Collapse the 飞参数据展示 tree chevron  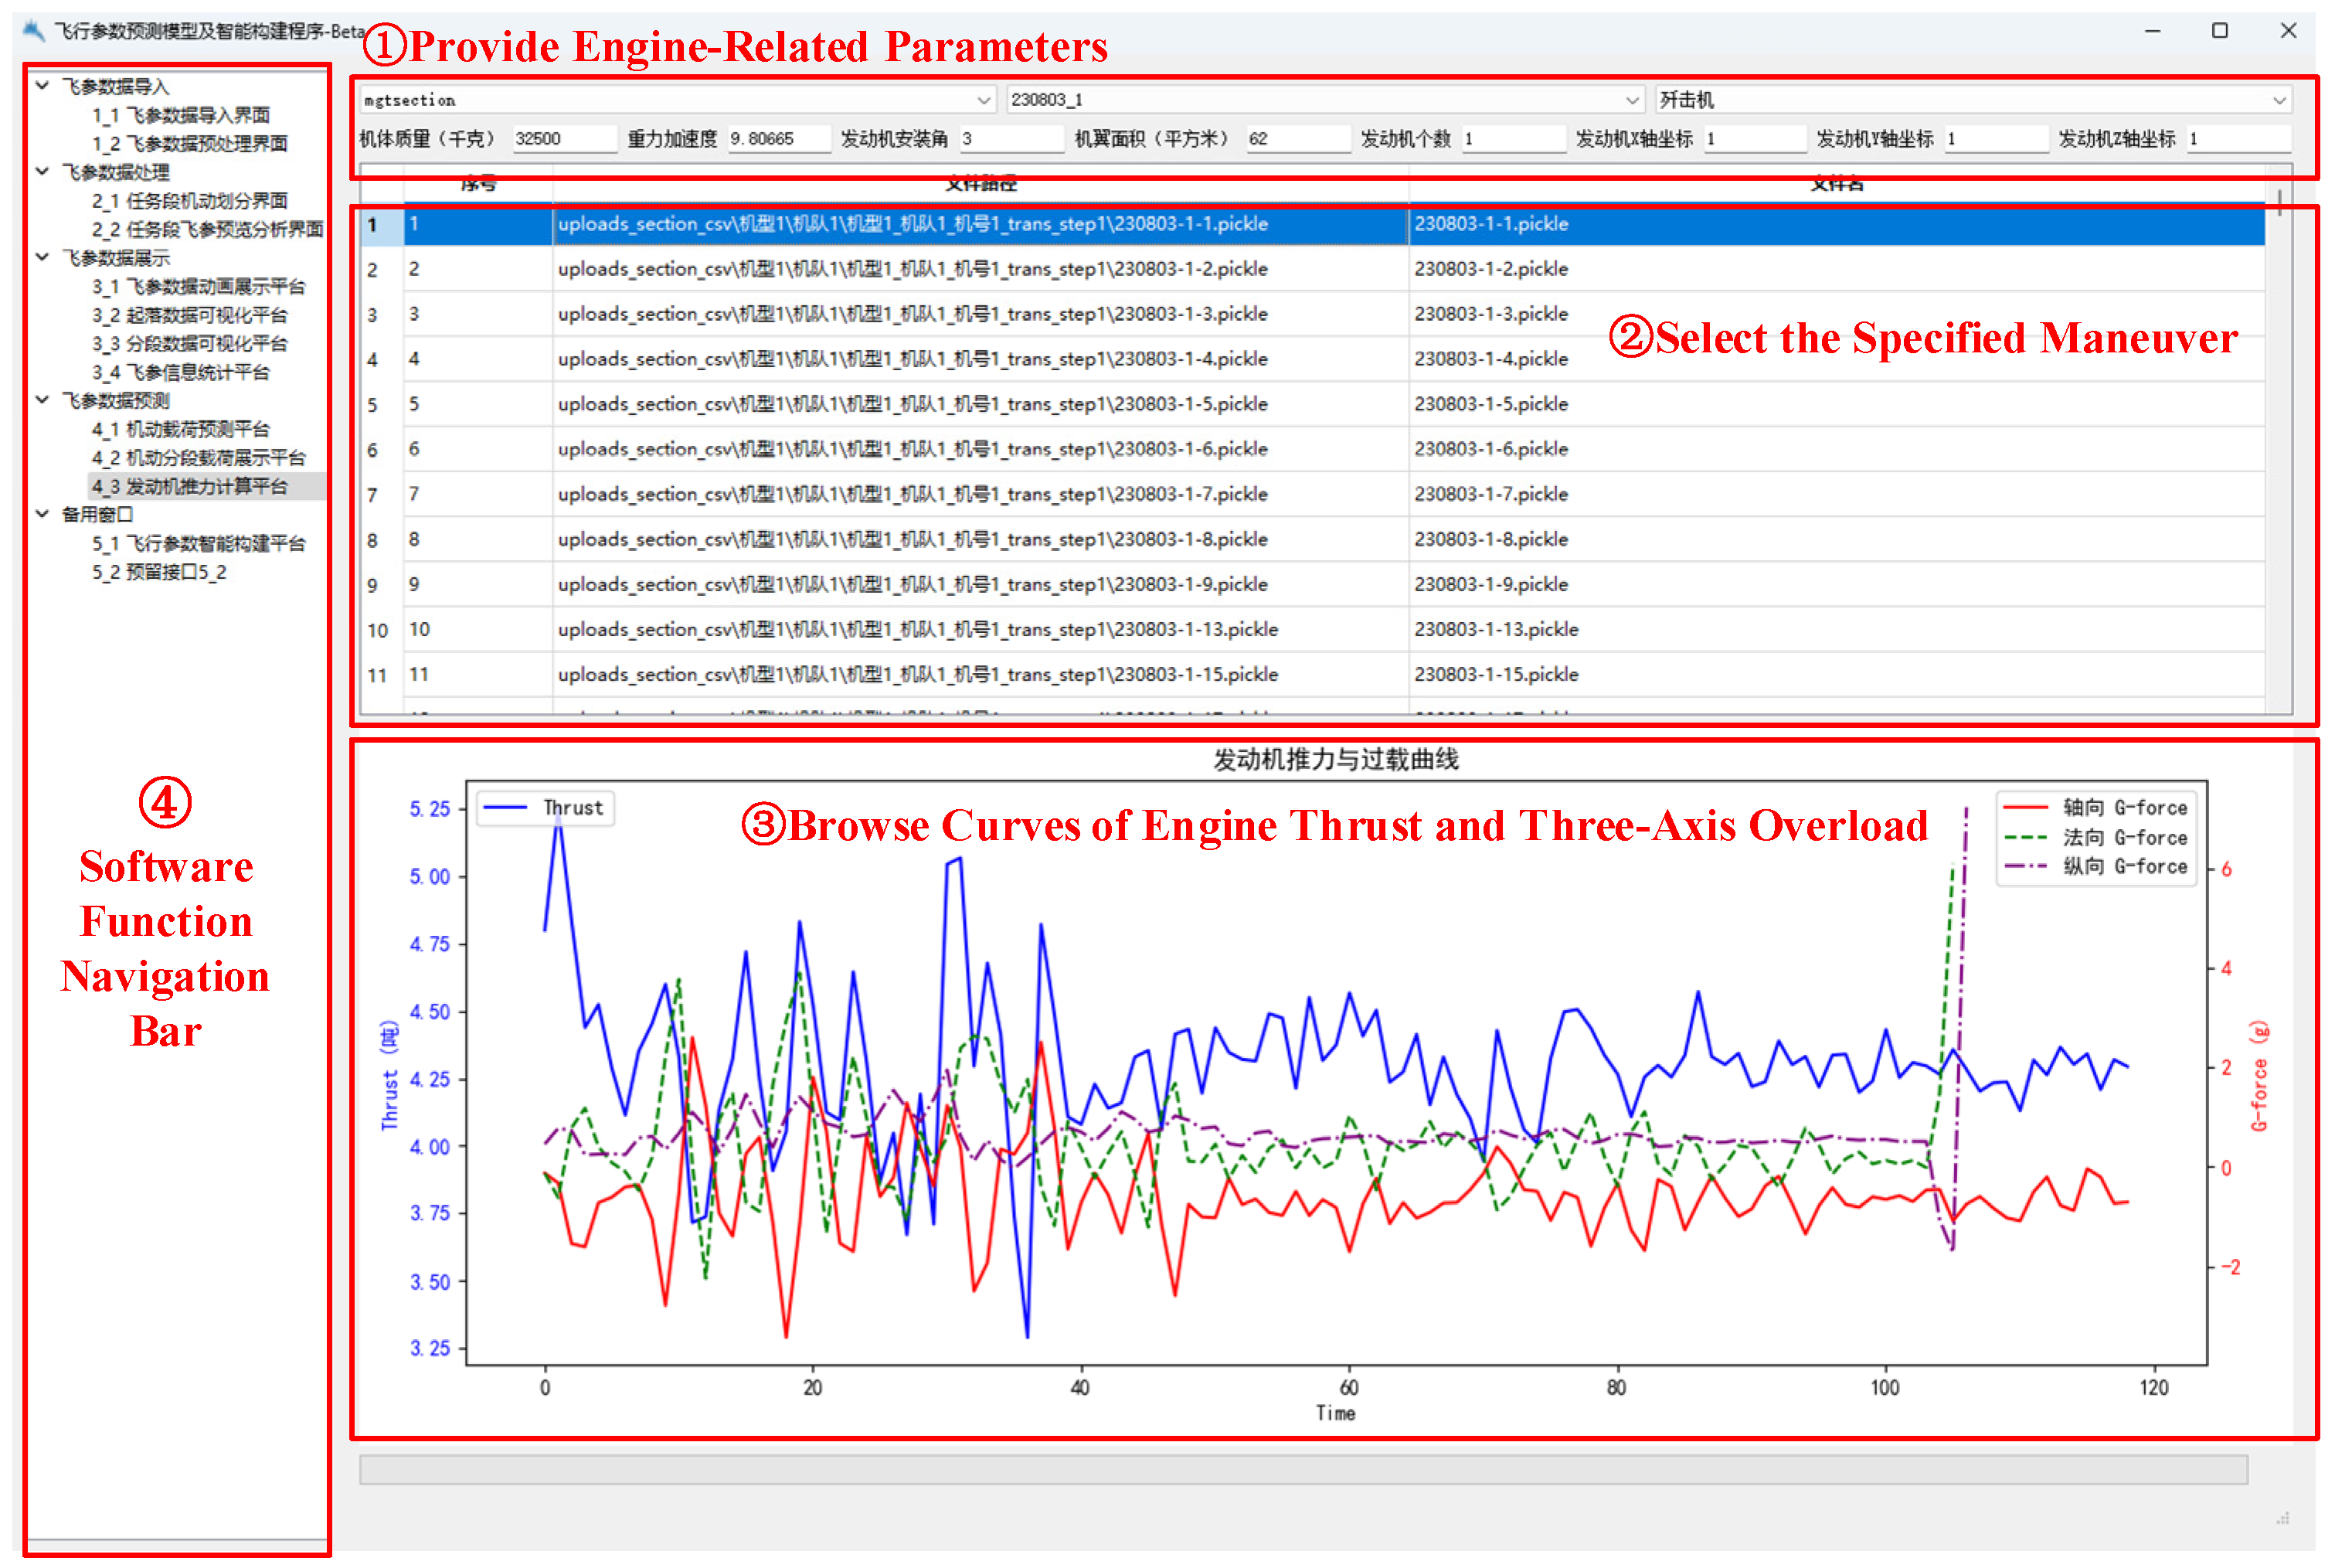tap(42, 257)
